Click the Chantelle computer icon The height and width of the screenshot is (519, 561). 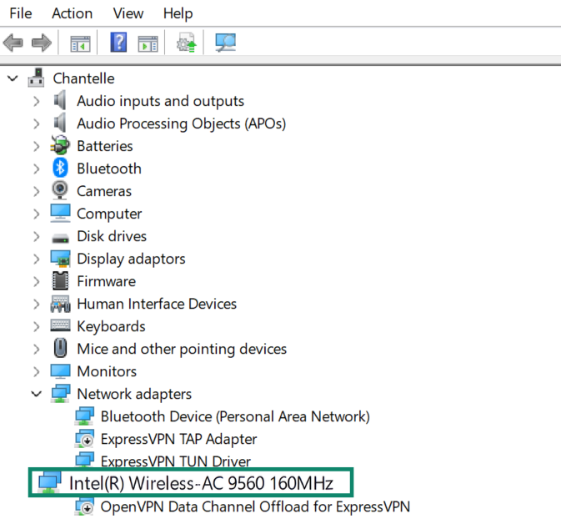[36, 78]
